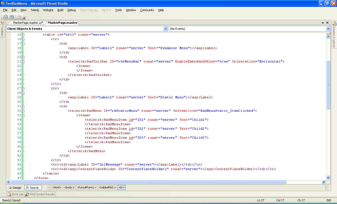The image size is (337, 204).
Task: Open the (No Events) dropdown
Action: (328, 29)
